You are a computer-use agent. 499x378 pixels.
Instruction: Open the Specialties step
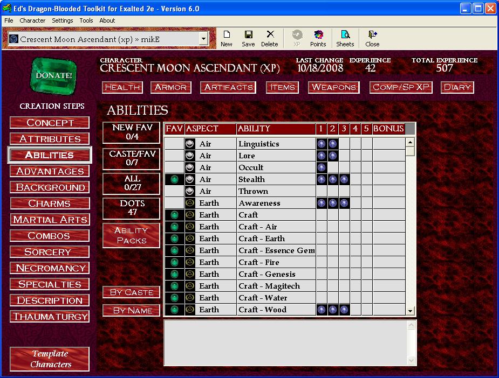click(x=50, y=284)
